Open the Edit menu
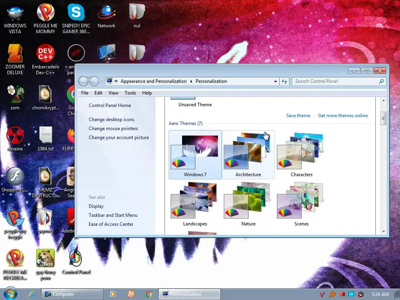 point(98,93)
